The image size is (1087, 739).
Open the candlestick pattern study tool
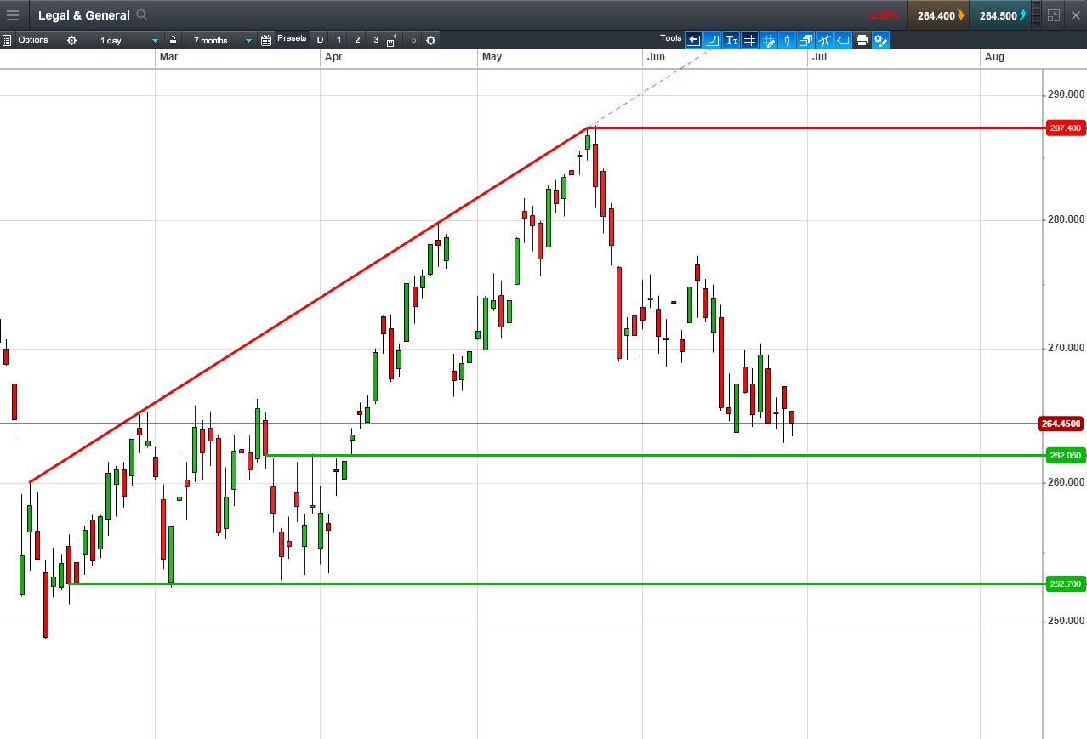pyautogui.click(x=824, y=40)
